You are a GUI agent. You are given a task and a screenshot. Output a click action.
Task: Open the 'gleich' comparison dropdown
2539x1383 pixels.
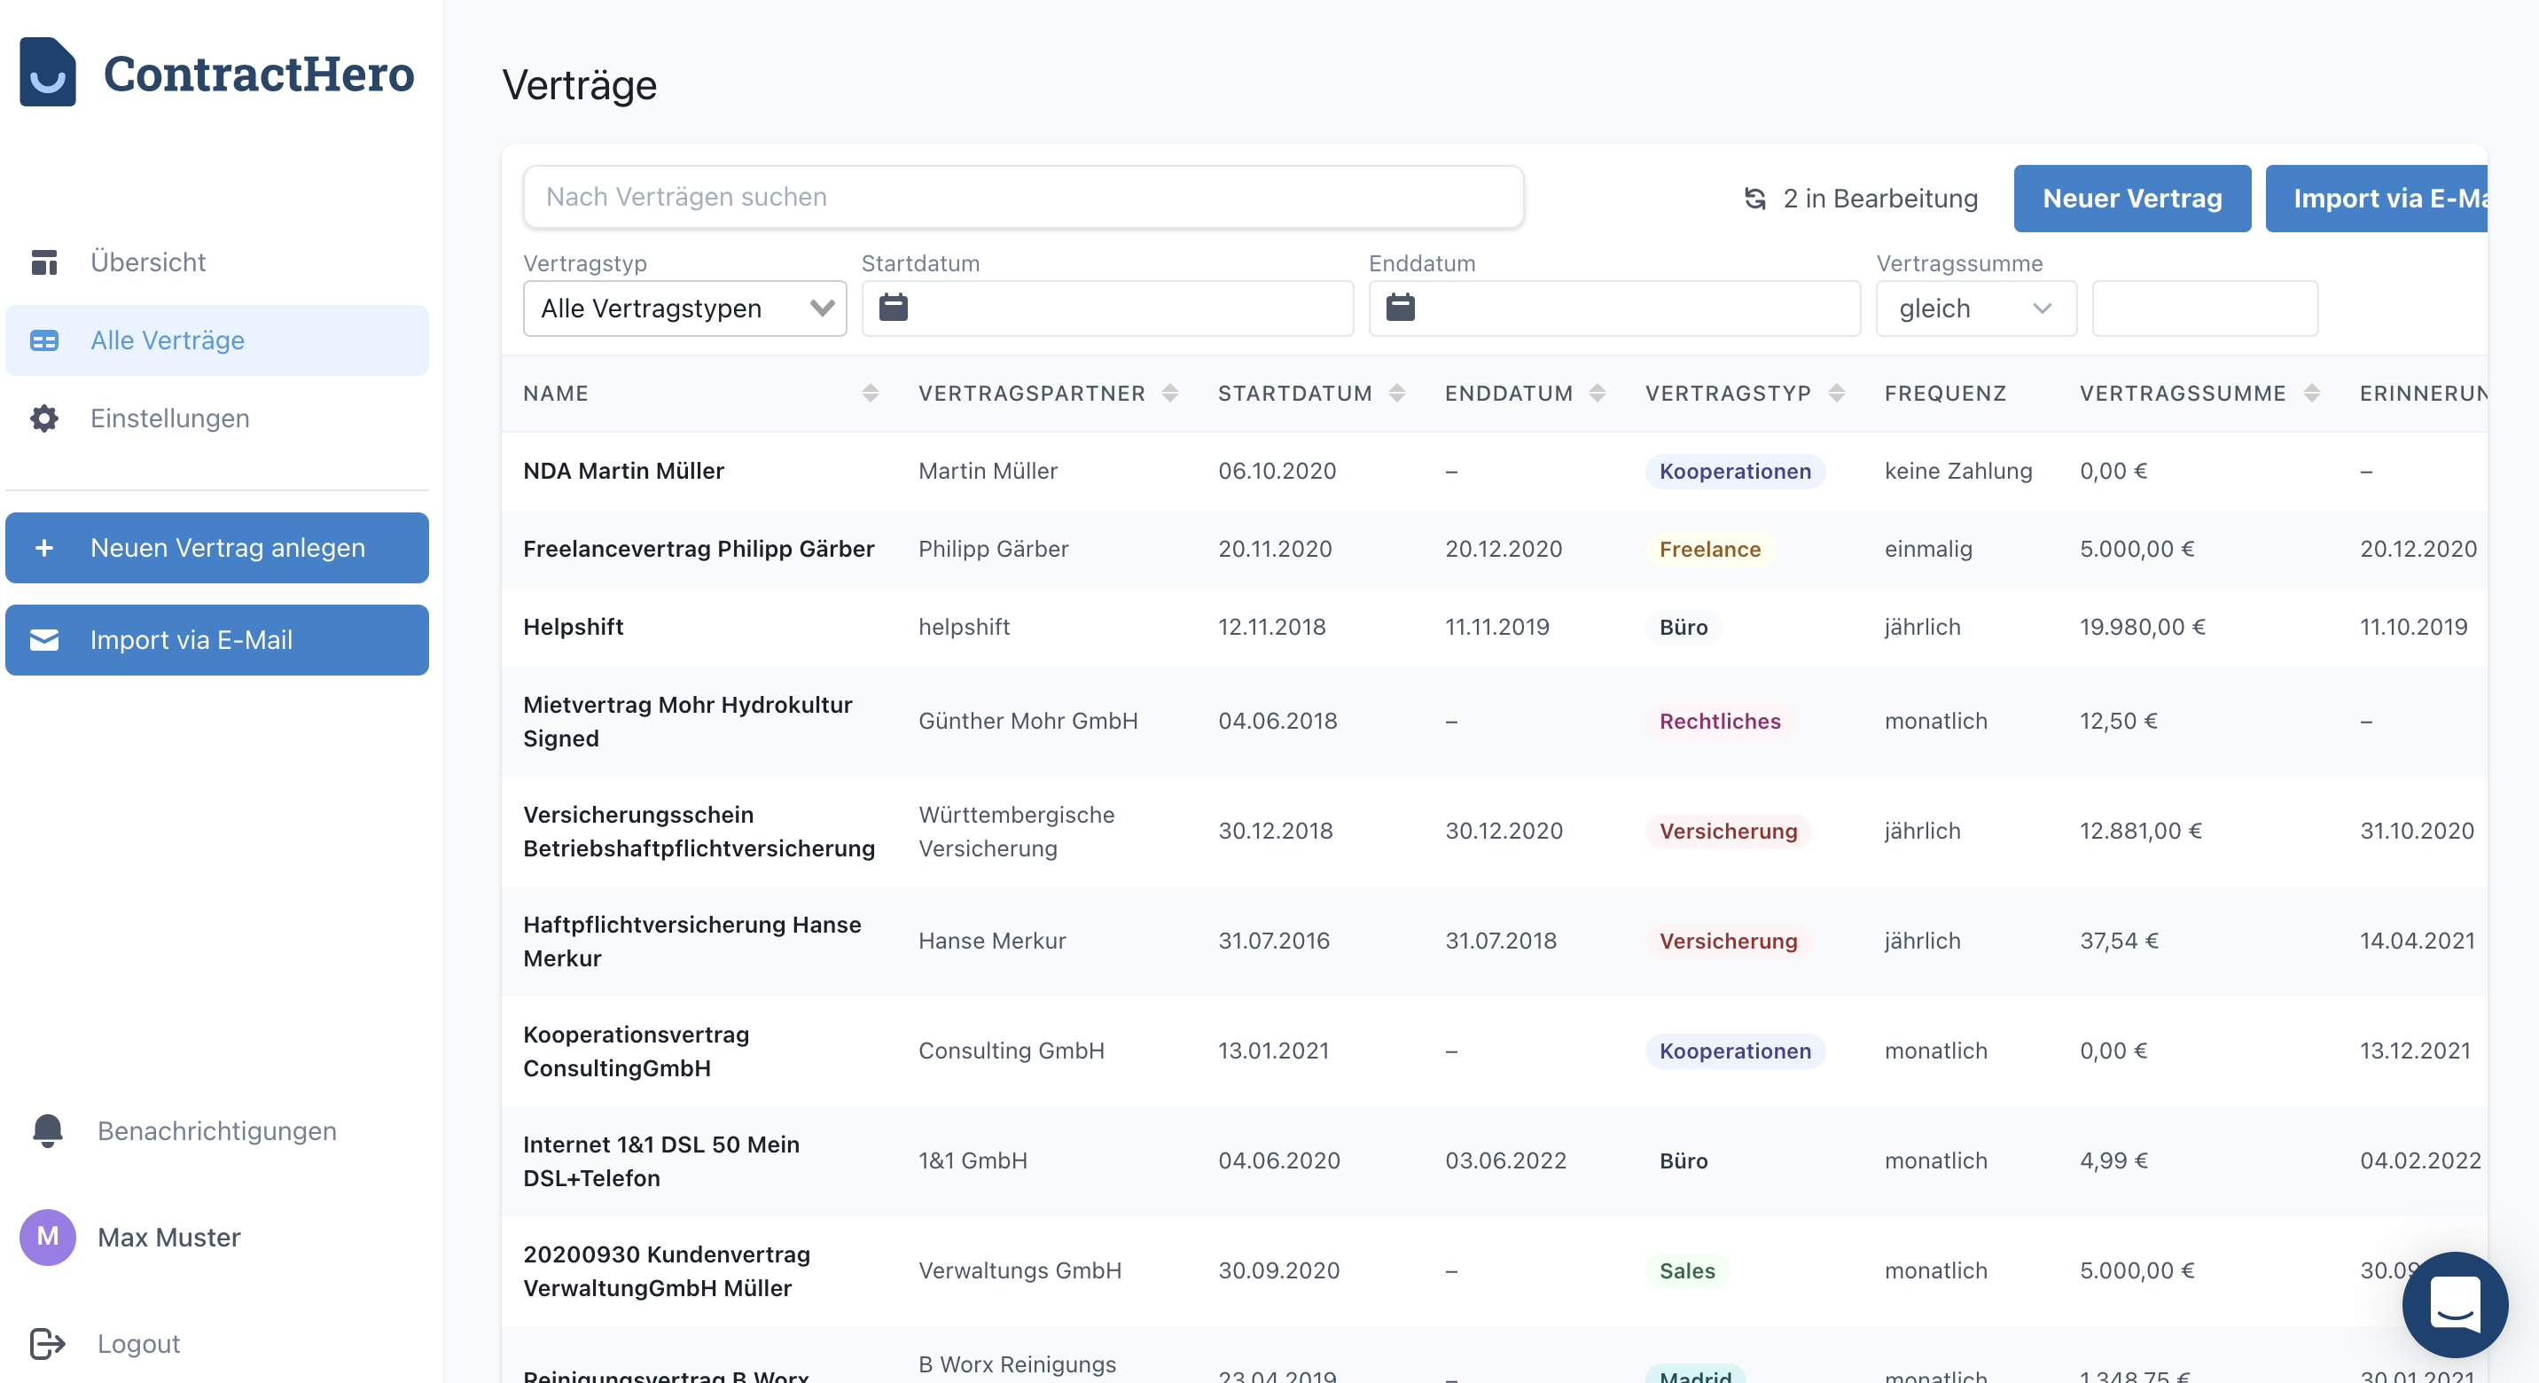pos(1975,309)
